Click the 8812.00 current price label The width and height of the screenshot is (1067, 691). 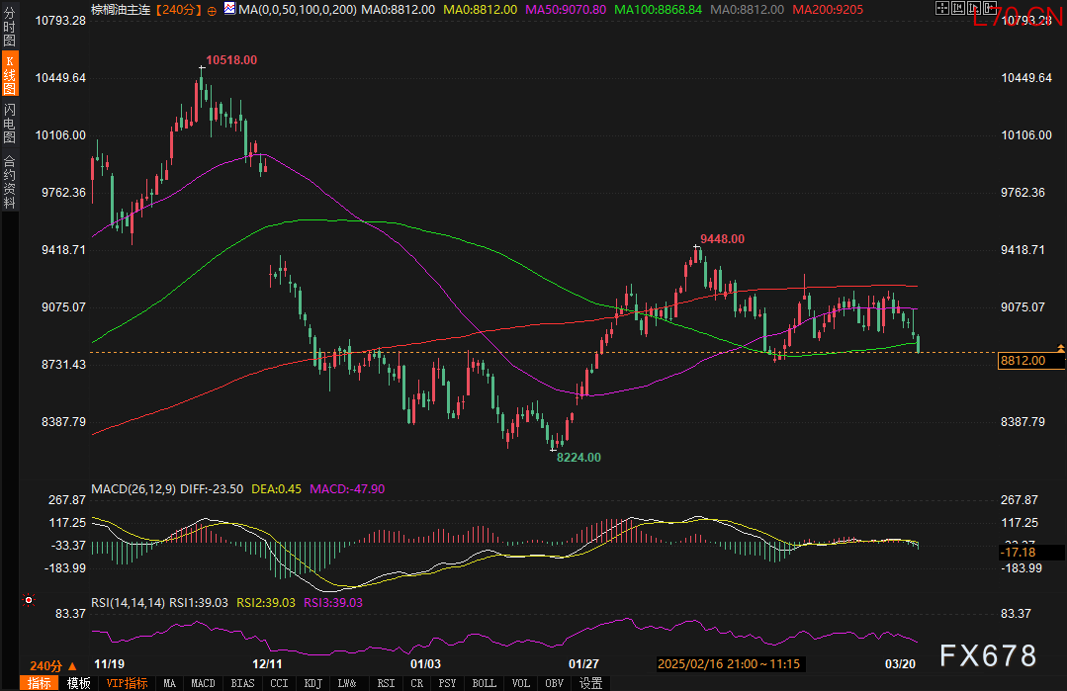click(1023, 361)
